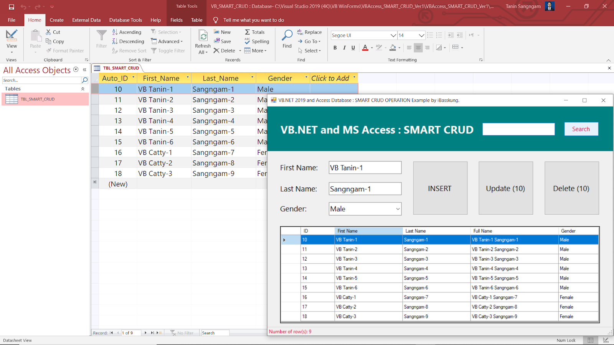Image resolution: width=614 pixels, height=345 pixels.
Task: Click the Totals sigma icon
Action: tap(248, 32)
